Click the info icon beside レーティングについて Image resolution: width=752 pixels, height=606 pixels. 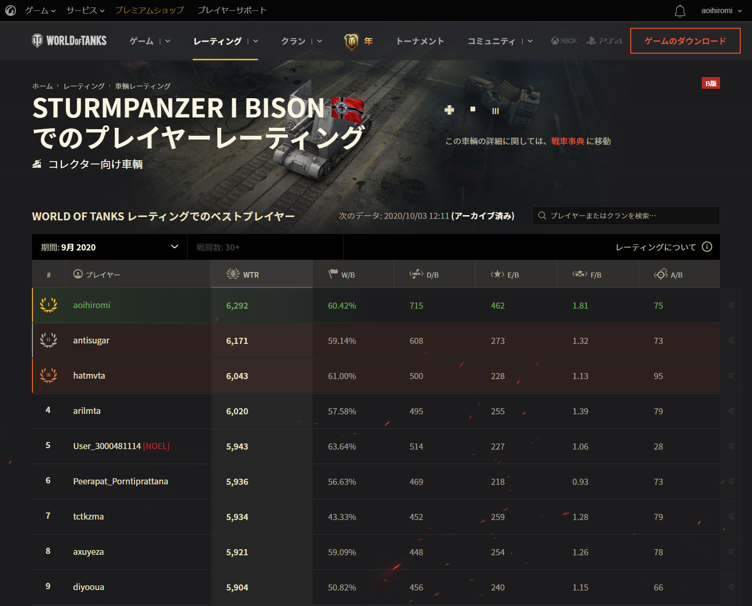pos(707,247)
